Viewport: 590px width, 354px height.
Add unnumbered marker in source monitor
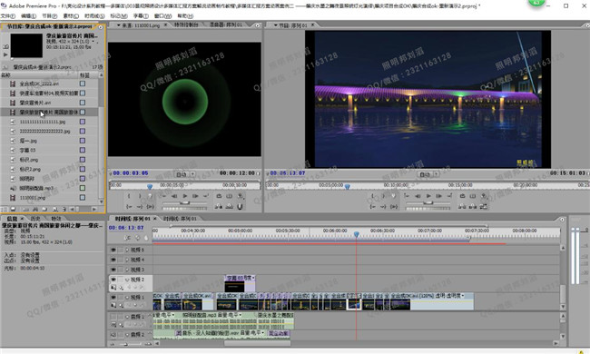(150, 196)
